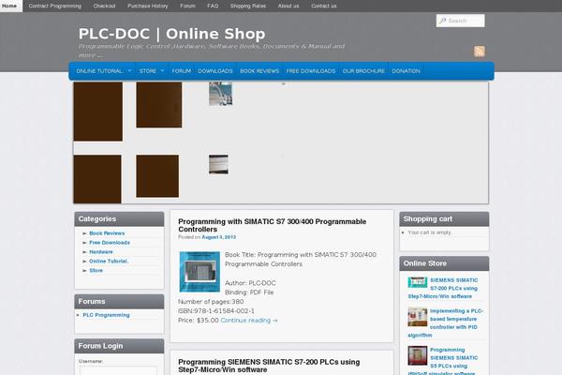The image size is (562, 375).
Task: Click the small dark striped thumbnail in slider
Action: [x=218, y=164]
